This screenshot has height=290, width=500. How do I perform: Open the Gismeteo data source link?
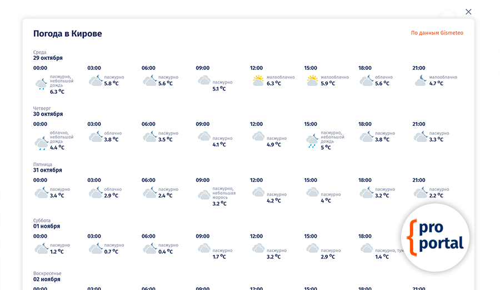[x=437, y=33]
